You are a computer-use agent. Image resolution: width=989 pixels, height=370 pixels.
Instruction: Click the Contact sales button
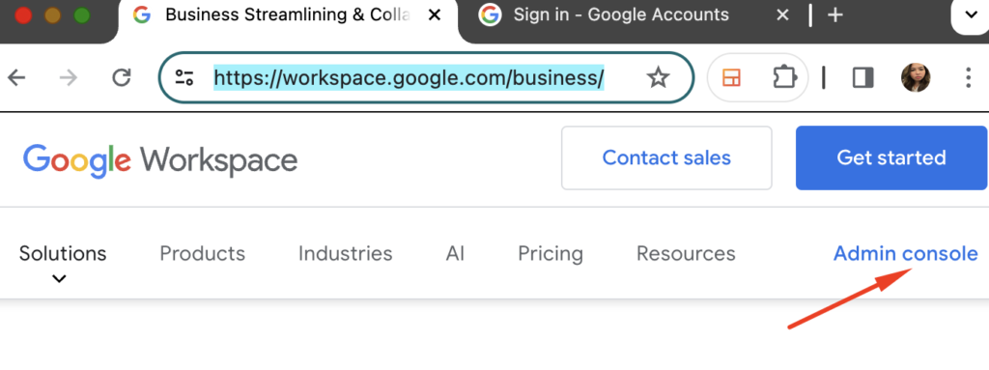tap(666, 157)
